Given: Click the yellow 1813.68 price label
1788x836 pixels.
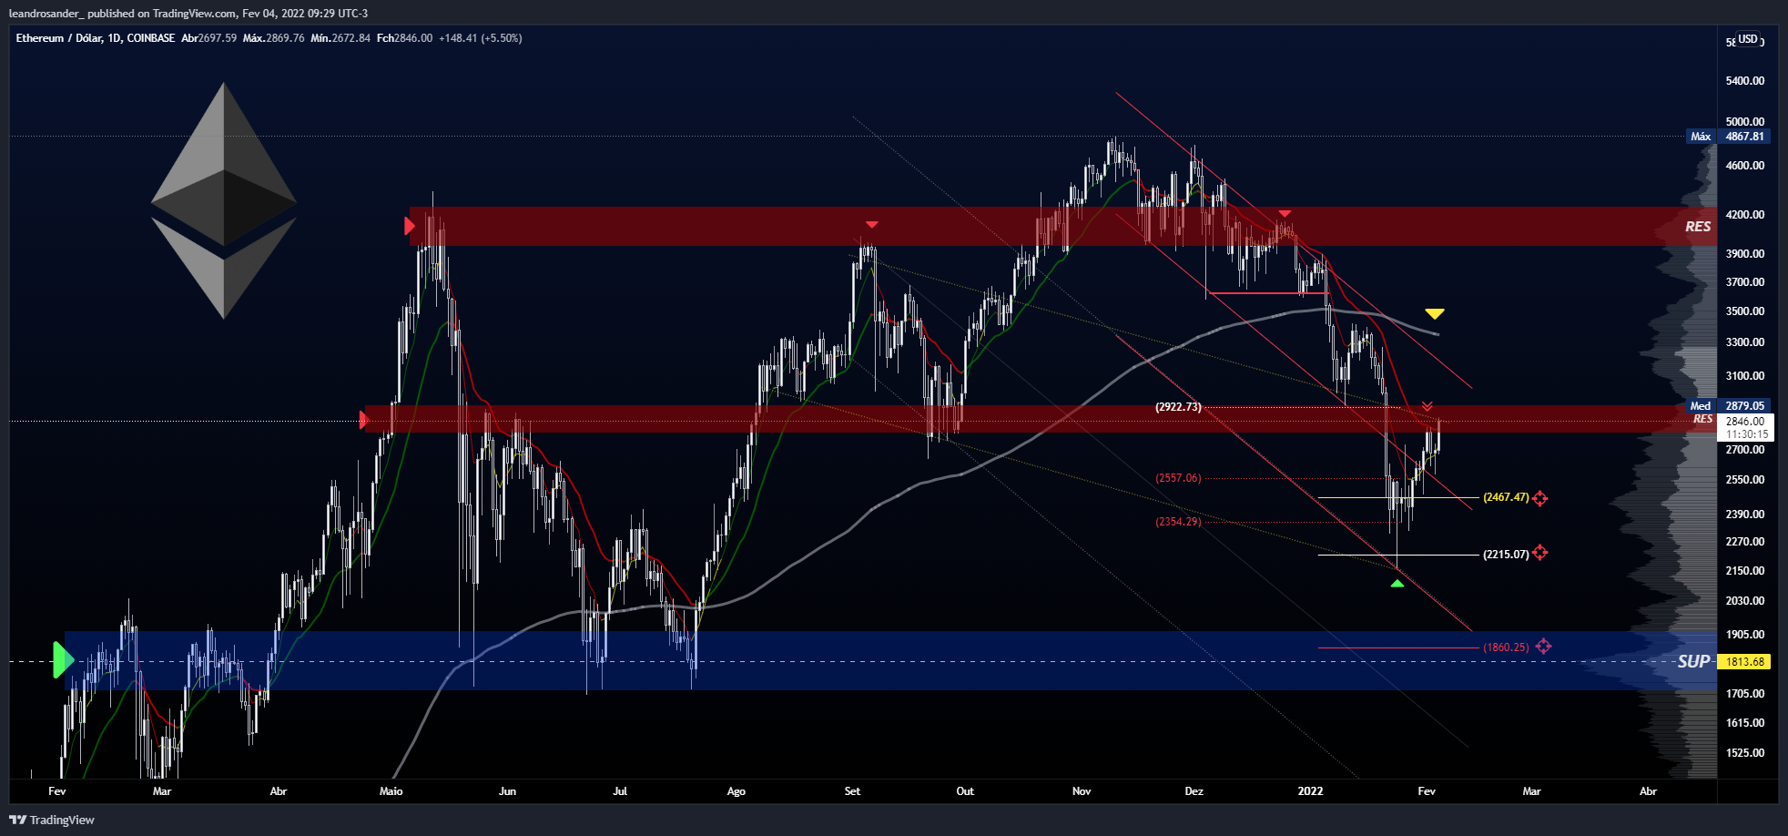Looking at the screenshot, I should click(x=1744, y=662).
